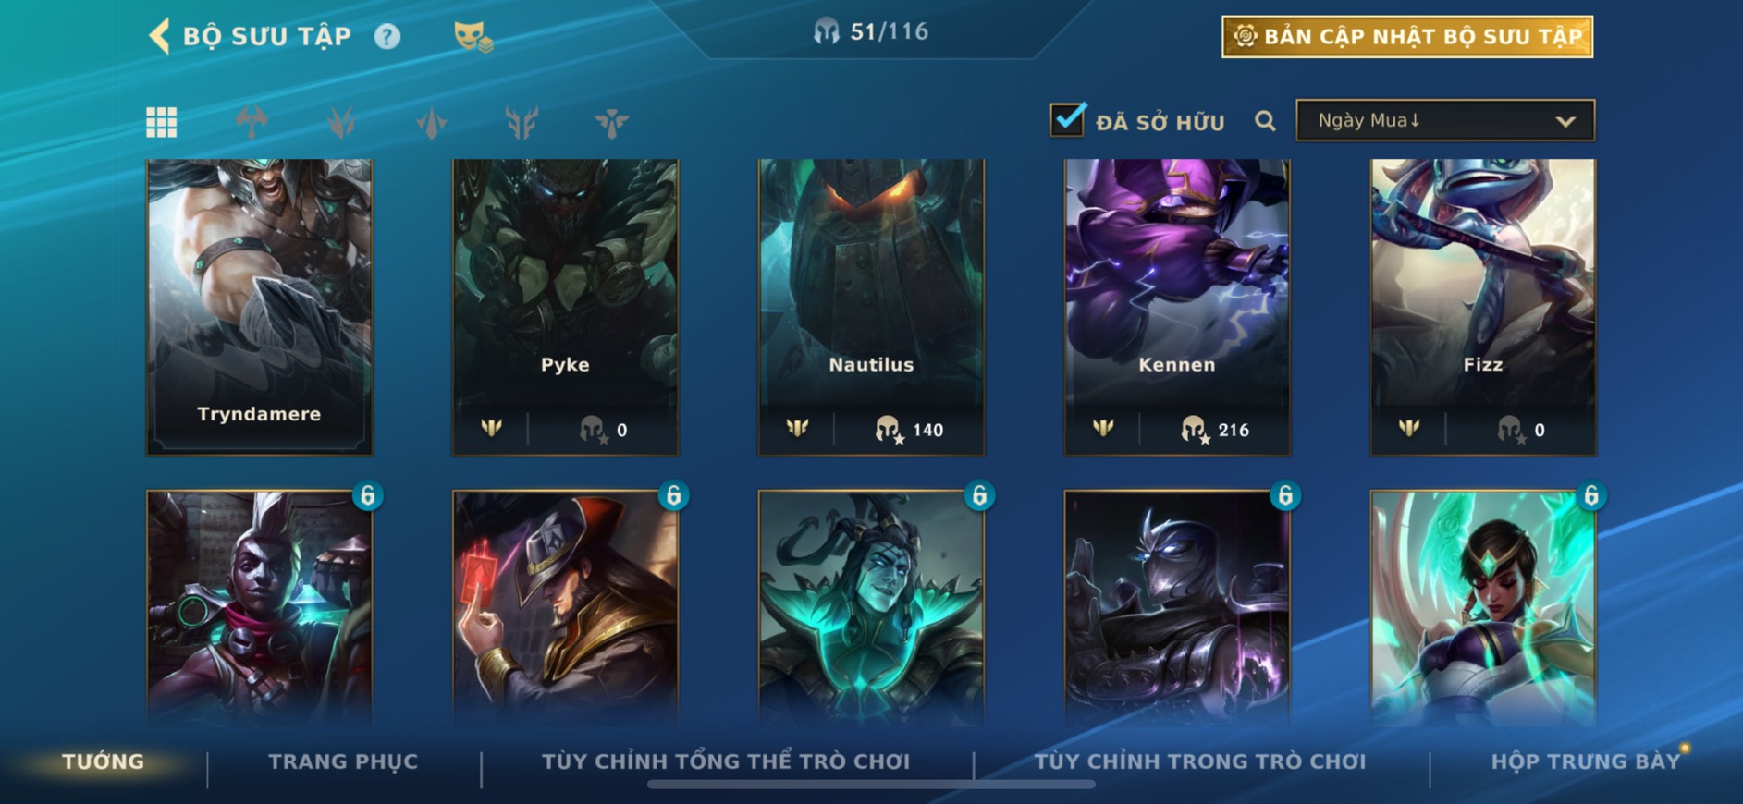Filter by the first role icon

[x=252, y=122]
